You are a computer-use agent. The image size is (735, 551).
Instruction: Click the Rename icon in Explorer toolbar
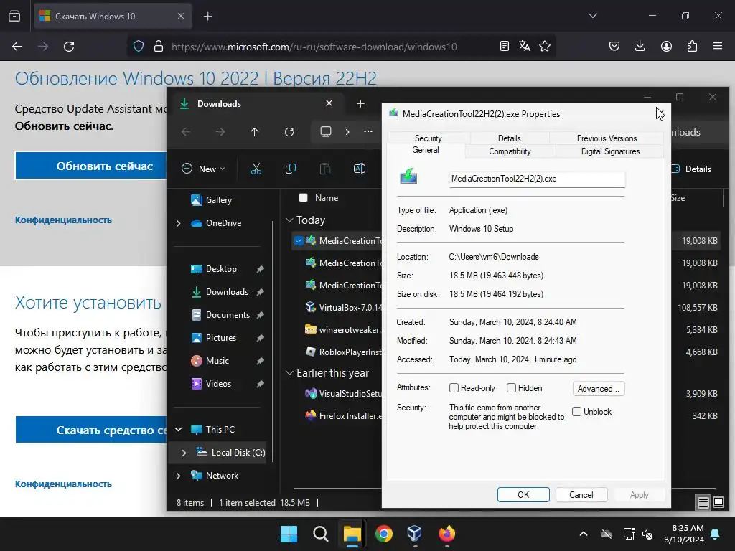[x=360, y=169]
